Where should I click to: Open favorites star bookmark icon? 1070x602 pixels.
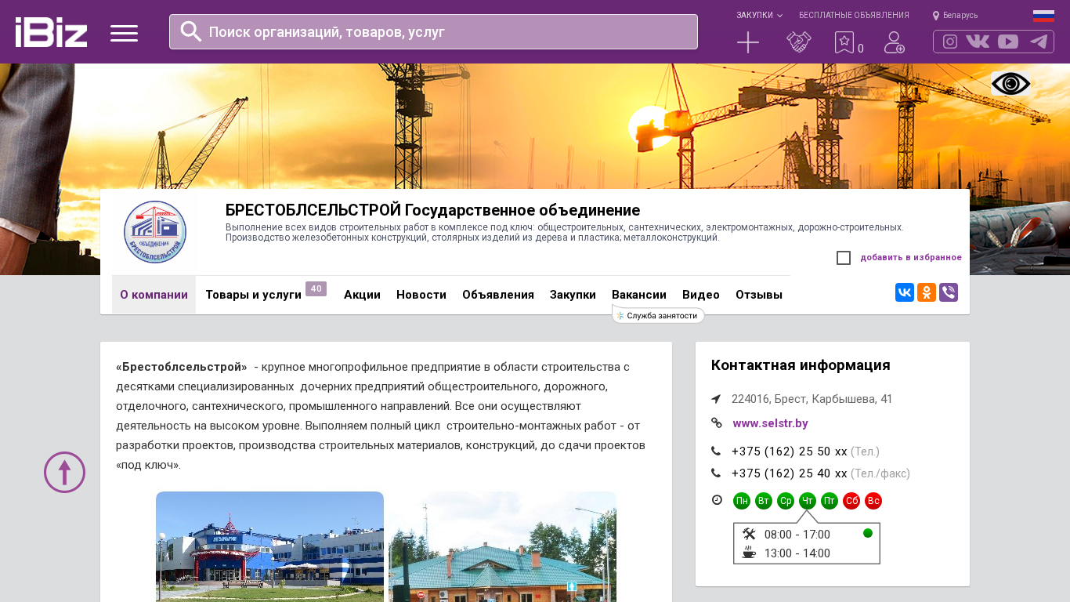(844, 42)
